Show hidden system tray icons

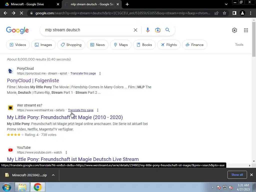tap(212, 187)
